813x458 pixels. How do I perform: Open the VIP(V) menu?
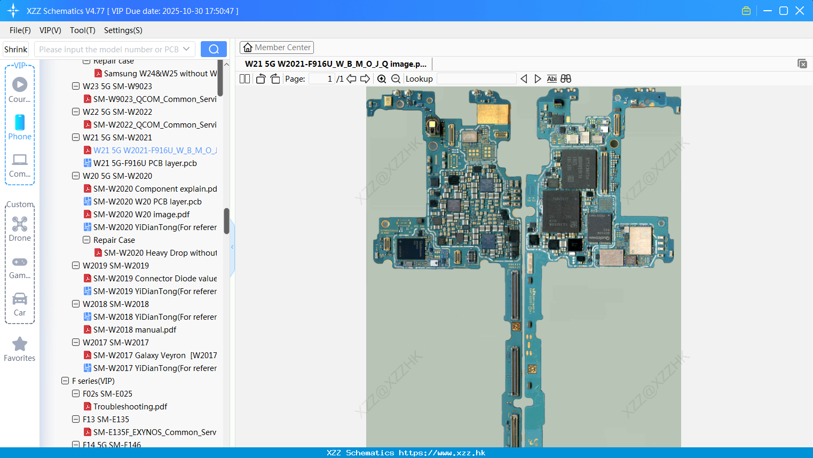[50, 30]
